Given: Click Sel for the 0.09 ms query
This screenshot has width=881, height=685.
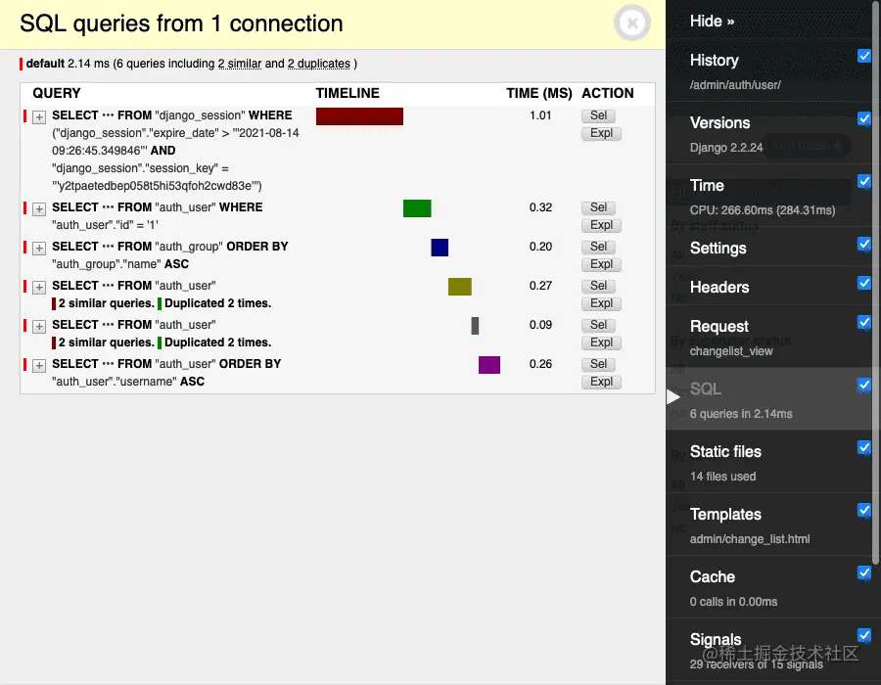Looking at the screenshot, I should [598, 325].
